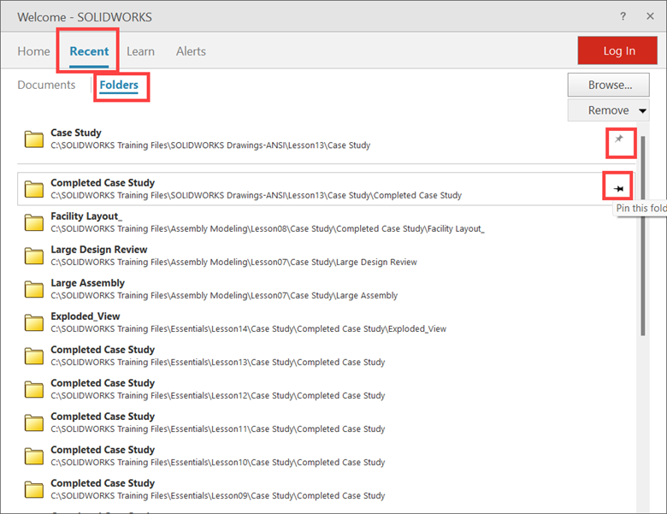
Task: Close the Welcome - SOLIDWORKS dialog
Action: (x=650, y=16)
